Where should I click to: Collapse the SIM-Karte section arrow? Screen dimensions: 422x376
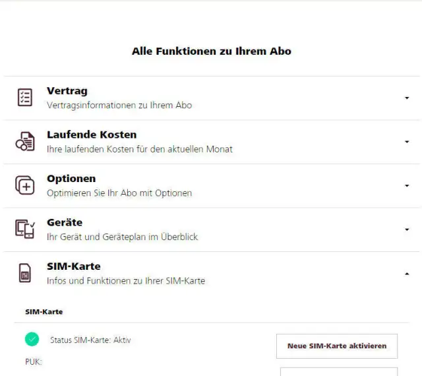coord(407,273)
